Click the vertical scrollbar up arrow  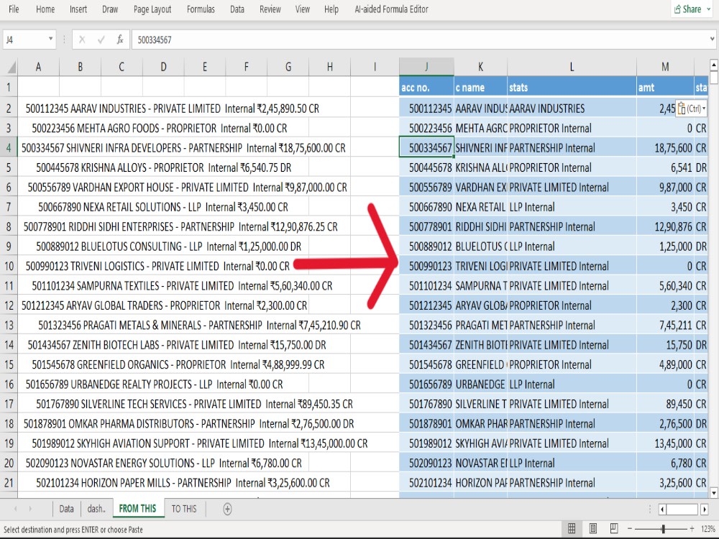[713, 64]
